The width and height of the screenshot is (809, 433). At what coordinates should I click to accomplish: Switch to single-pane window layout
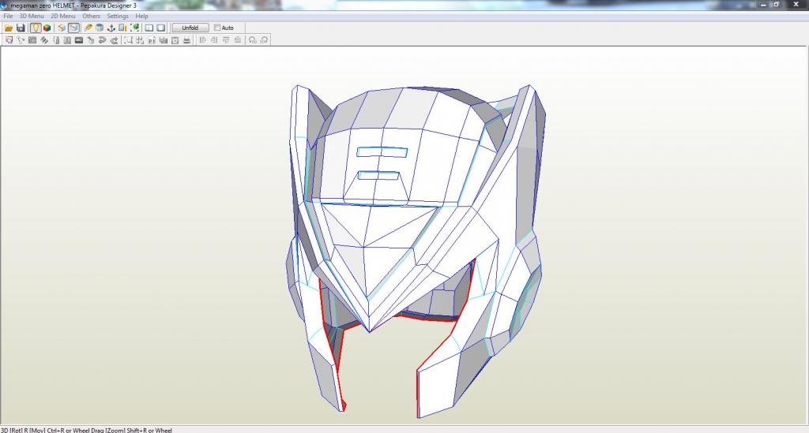coord(161,28)
